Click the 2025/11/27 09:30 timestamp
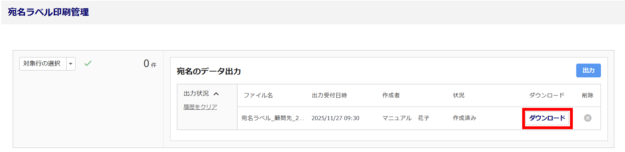 (x=335, y=118)
